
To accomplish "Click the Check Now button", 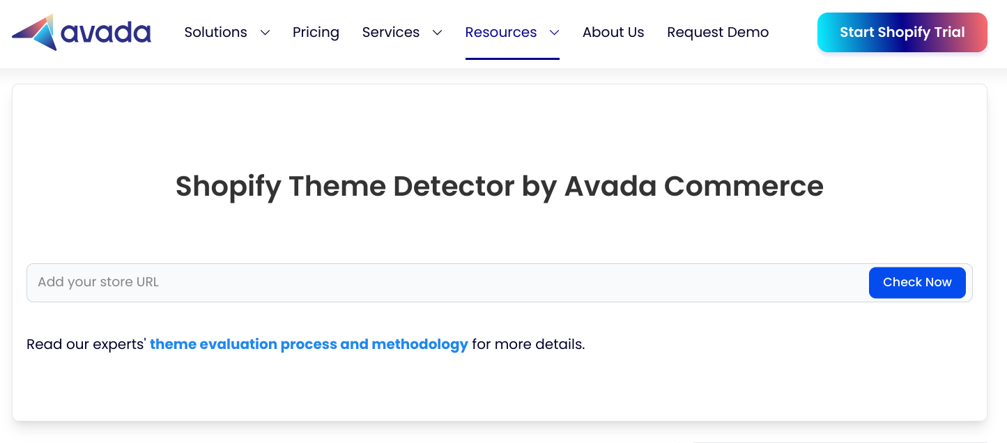I will coord(917,282).
